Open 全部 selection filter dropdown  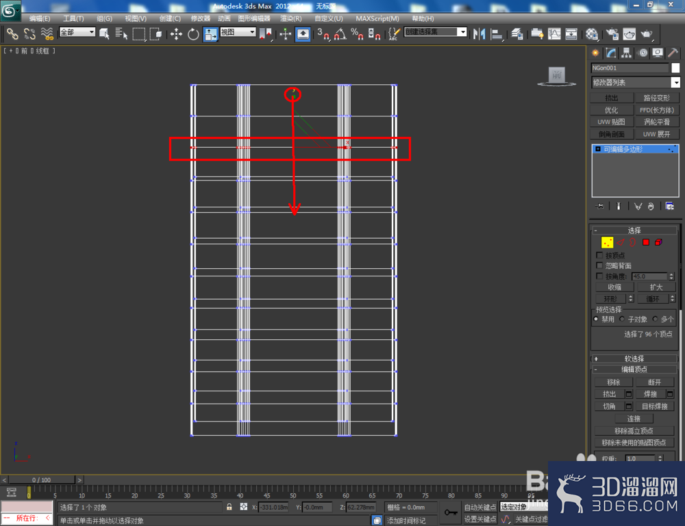tap(77, 32)
